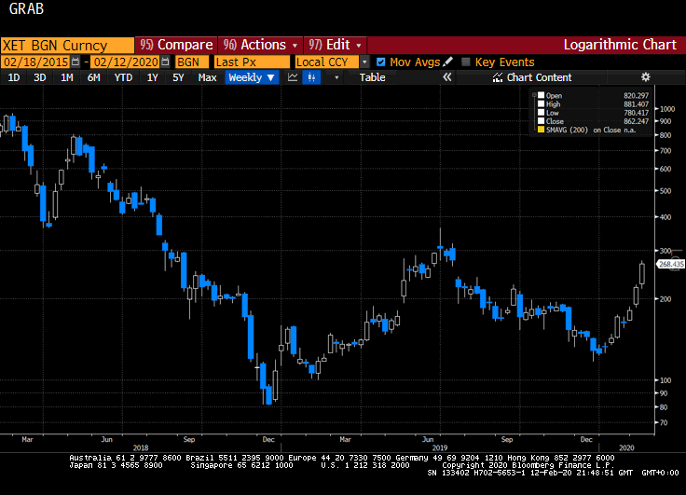Select the candlestick chart style
The height and width of the screenshot is (495, 686).
pos(311,77)
